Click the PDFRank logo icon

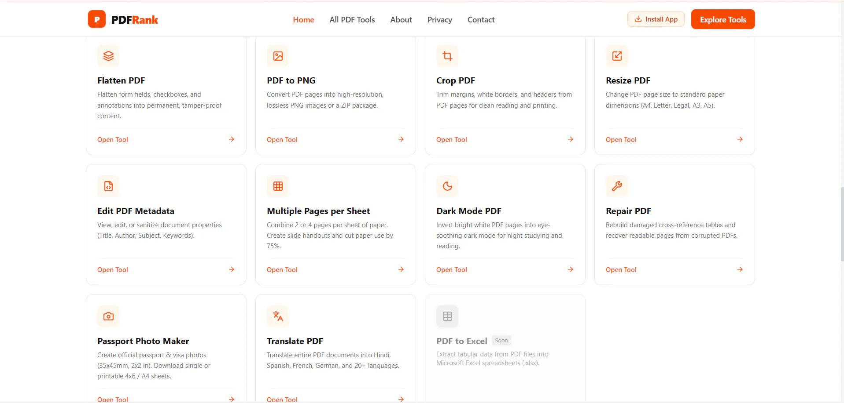97,19
